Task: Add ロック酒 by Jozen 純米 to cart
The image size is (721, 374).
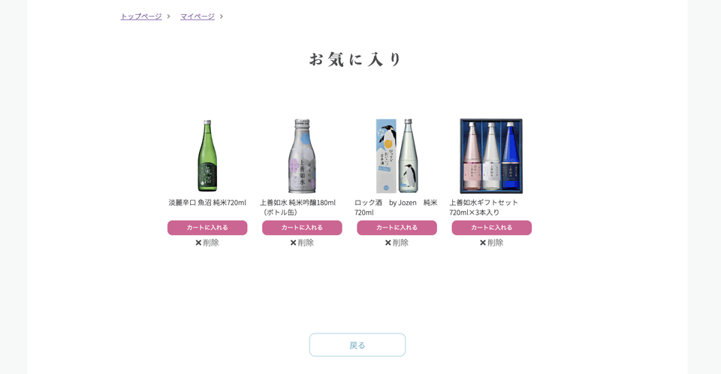Action: (x=397, y=228)
